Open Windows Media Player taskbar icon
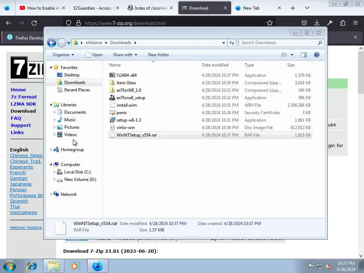 pos(75,266)
